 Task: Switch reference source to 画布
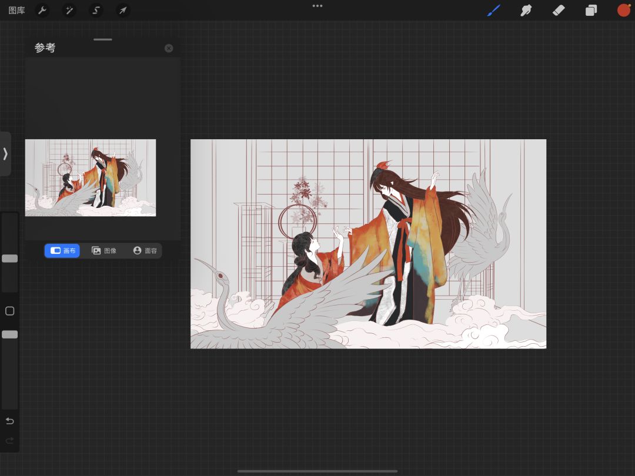point(62,250)
